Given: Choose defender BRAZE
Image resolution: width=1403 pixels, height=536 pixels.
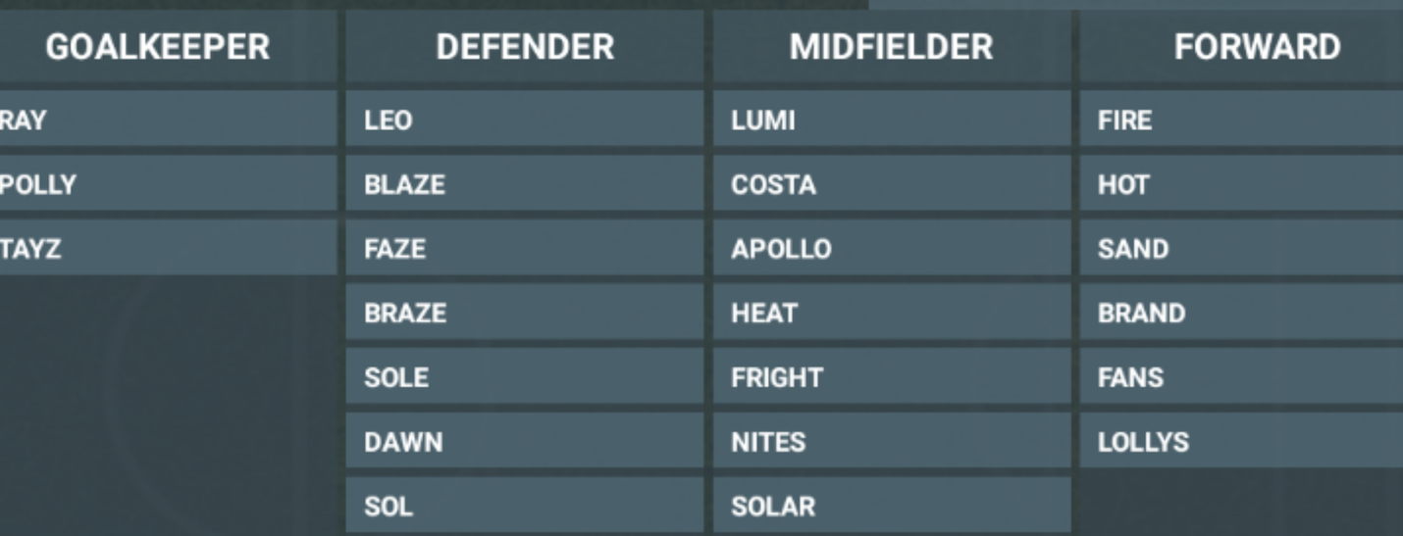Looking at the screenshot, I should (525, 313).
